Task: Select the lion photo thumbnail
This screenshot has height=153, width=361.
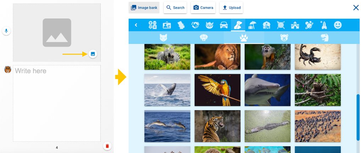Action: click(217, 57)
